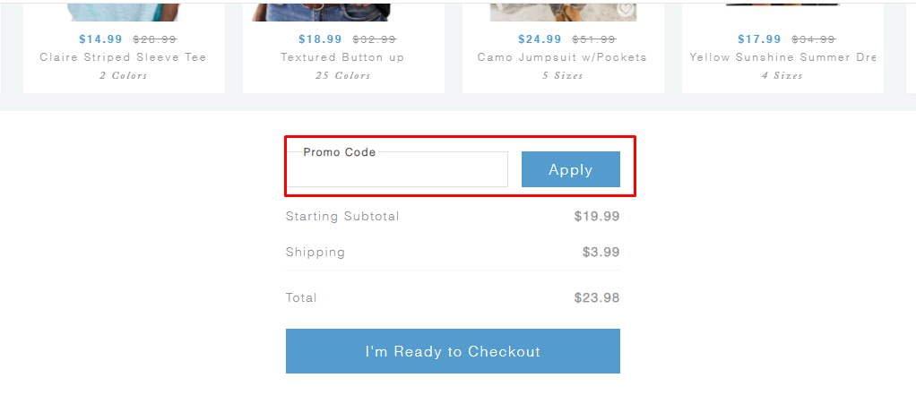This screenshot has height=395, width=916.
Task: Click the heart icon on Camo Jumpsuit
Action: [x=626, y=10]
